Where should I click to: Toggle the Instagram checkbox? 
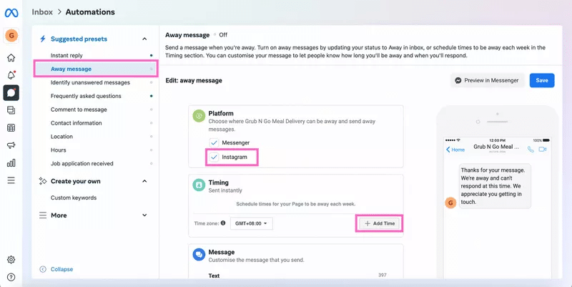[214, 157]
